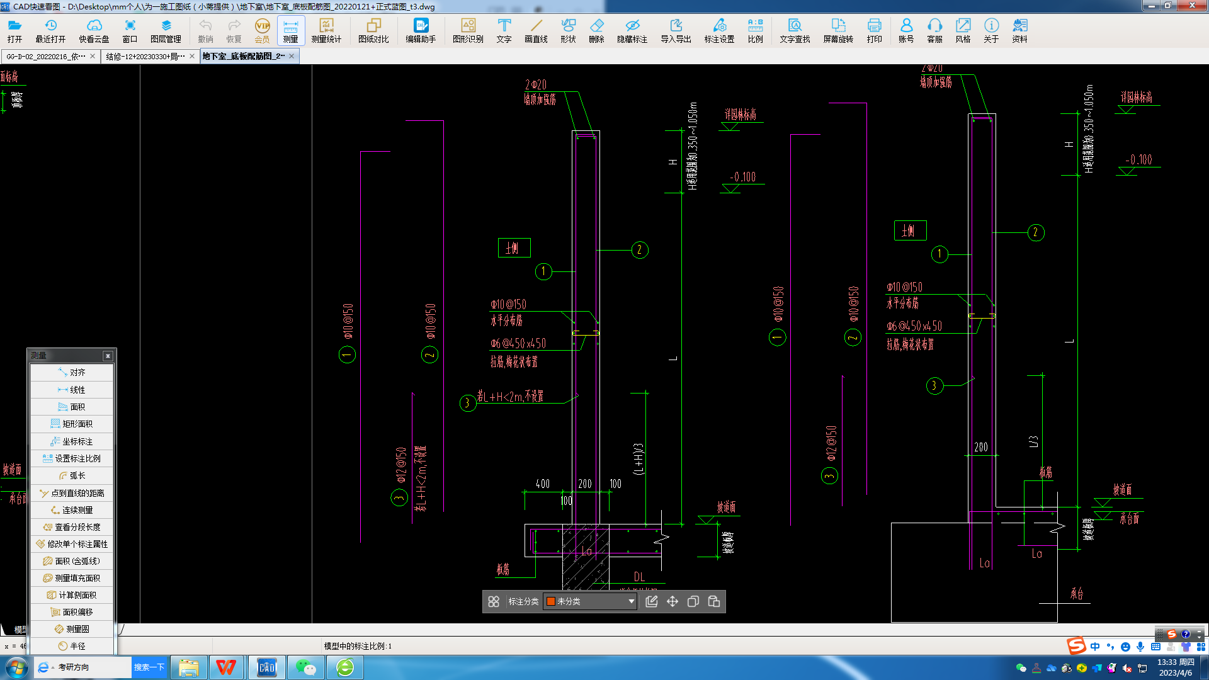Viewport: 1209px width, 680px height.
Task: Close the 结修-12+20230330 tab
Action: 192,56
